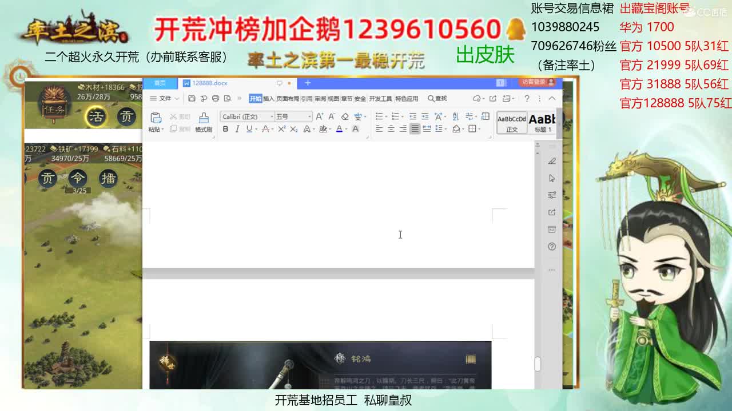Click the Print icon in quick toolbar
Screen dimensions: 732x411
pos(216,98)
